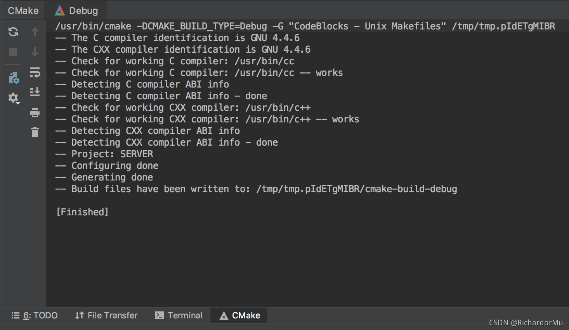Click 'Check for working C compiler: /usr/bin/cc -- works'

199,72
